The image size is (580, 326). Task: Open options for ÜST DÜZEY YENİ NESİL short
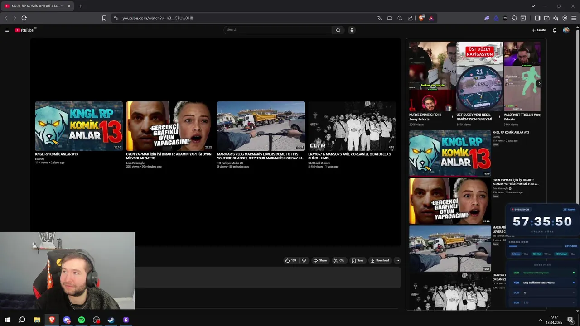(x=499, y=116)
